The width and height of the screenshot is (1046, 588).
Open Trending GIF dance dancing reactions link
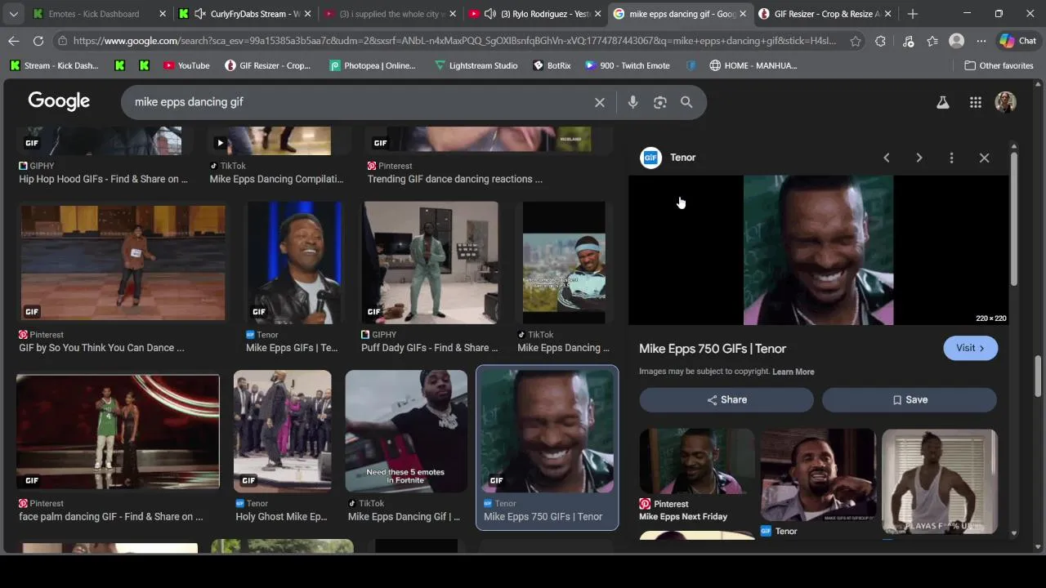pyautogui.click(x=454, y=179)
